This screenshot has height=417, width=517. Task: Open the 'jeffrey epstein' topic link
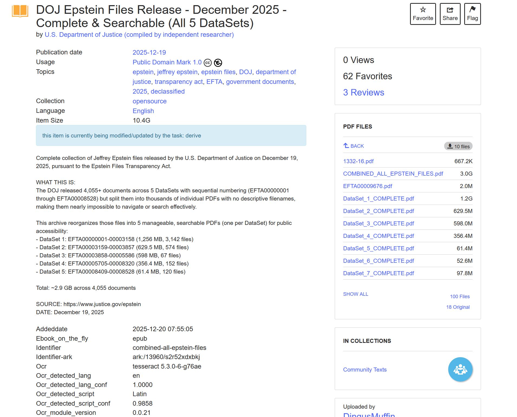pos(177,72)
